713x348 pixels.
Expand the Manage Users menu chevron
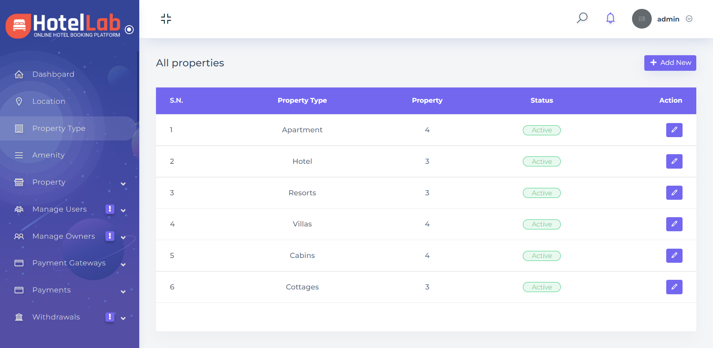coord(123,211)
